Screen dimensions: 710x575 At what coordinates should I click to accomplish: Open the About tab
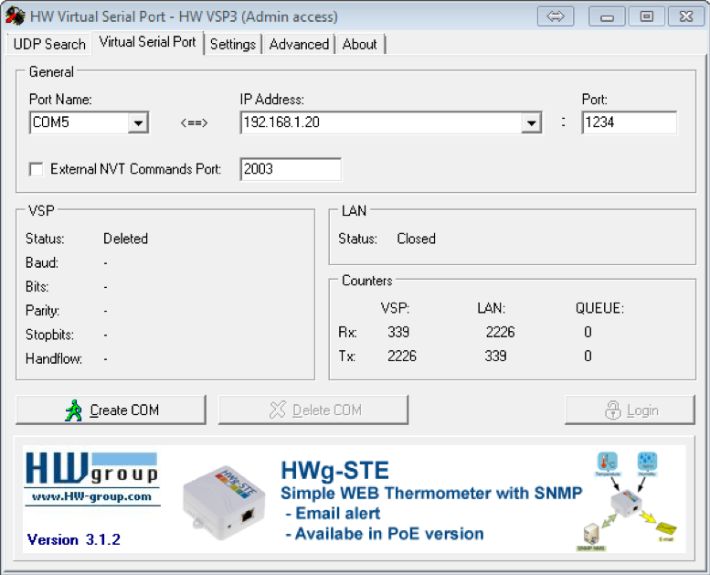[x=359, y=45]
